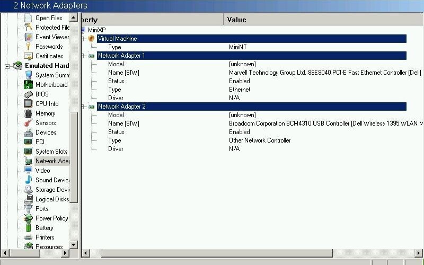The height and width of the screenshot is (265, 424).
Task: Collapse the Virtual Machine group
Action: click(x=83, y=39)
